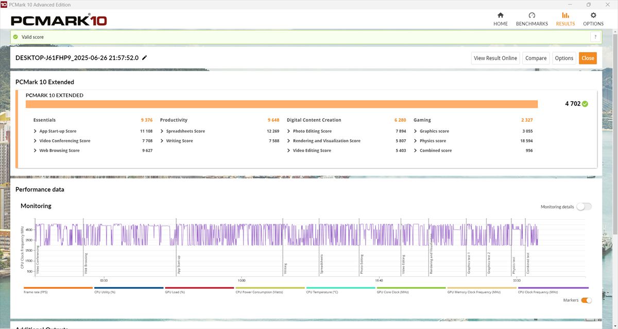Screen dimensions: 618x329
Task: Click the Options button beside Compare
Action: click(564, 58)
